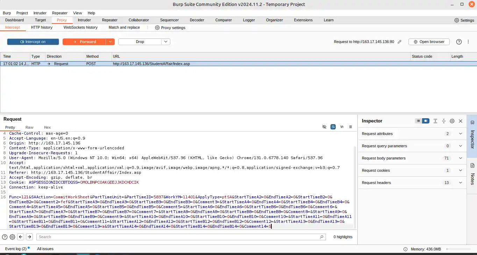Focus the request Search input field

pyautogui.click(x=181, y=237)
